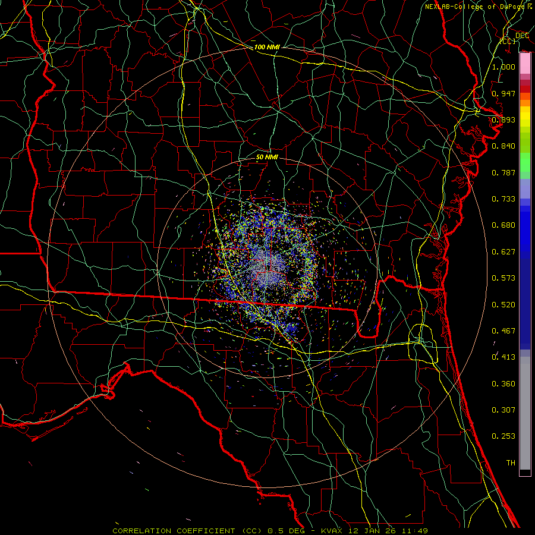Image resolution: width=535 pixels, height=535 pixels.
Task: Click the yellow swatch beside 0.893
Action: pos(525,119)
